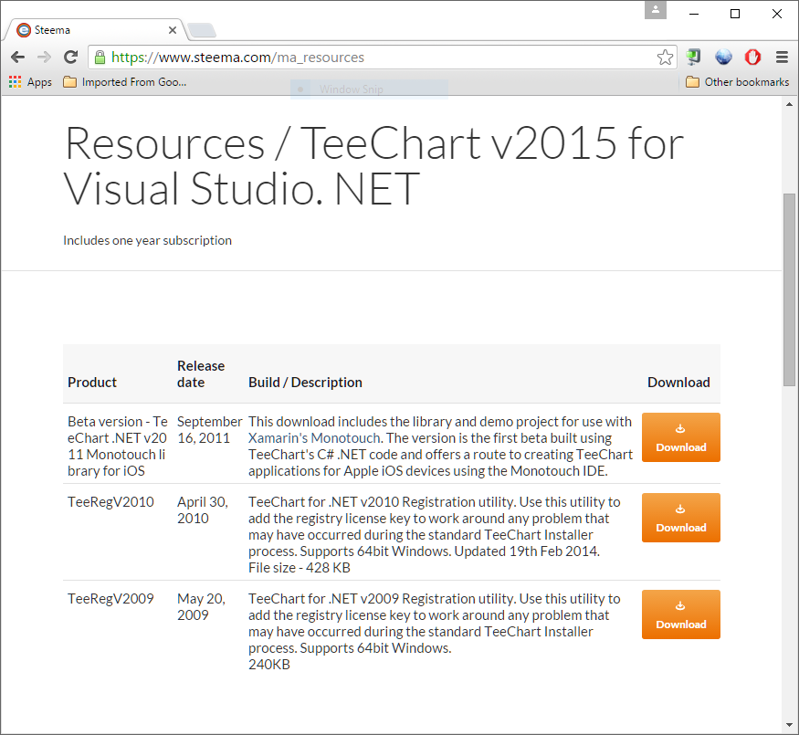Screen dimensions: 799x735
Task: Click the '240KB' file size text
Action: [x=269, y=665]
